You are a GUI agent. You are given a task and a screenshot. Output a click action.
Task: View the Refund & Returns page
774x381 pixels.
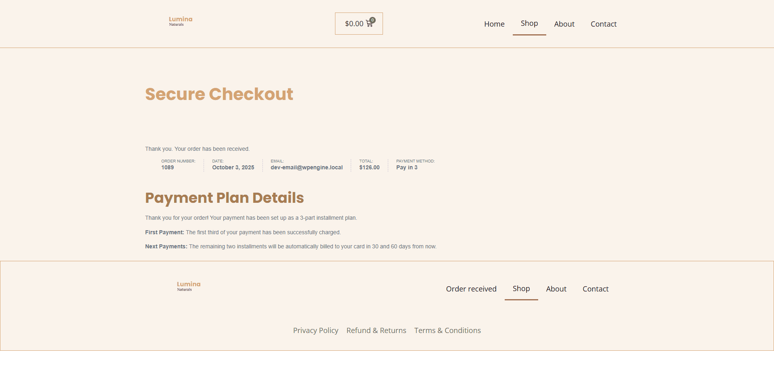point(376,331)
